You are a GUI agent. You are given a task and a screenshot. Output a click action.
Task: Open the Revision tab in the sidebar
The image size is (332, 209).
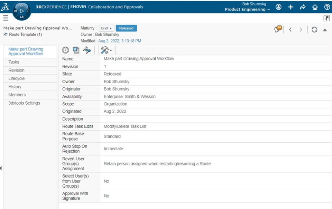coord(30,70)
